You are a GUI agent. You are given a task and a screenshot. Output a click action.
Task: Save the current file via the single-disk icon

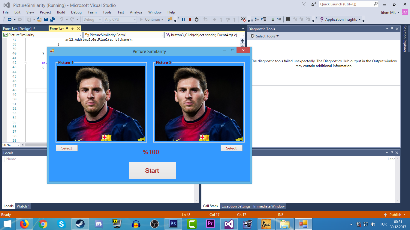46,19
